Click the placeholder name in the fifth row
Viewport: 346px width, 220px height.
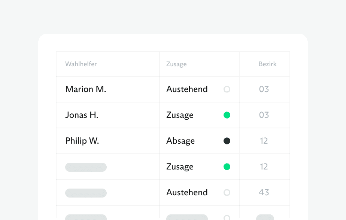pyautogui.click(x=86, y=193)
